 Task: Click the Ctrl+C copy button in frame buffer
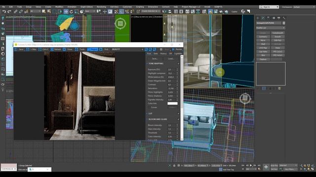pyautogui.click(x=43, y=49)
